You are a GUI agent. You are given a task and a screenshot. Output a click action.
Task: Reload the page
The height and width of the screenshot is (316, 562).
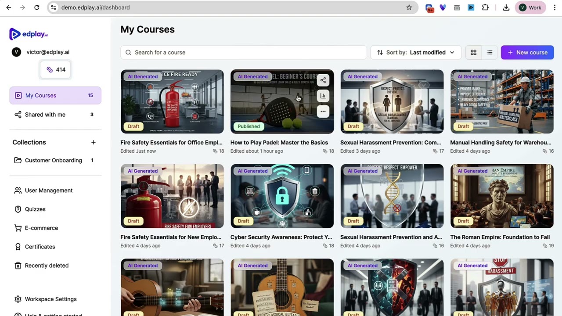point(37,7)
